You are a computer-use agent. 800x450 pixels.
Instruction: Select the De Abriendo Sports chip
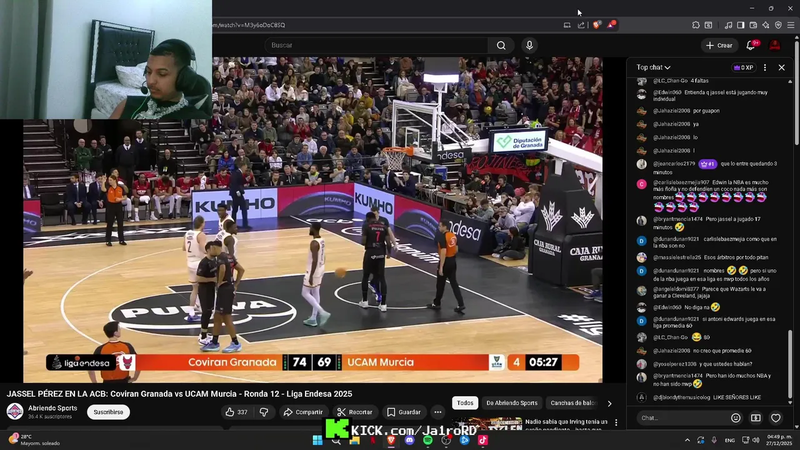tap(512, 403)
